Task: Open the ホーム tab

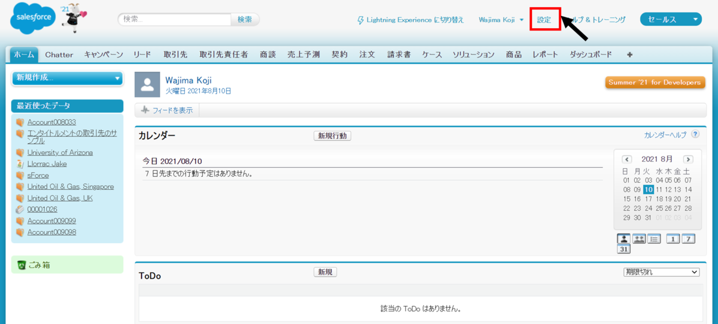Action: (25, 54)
